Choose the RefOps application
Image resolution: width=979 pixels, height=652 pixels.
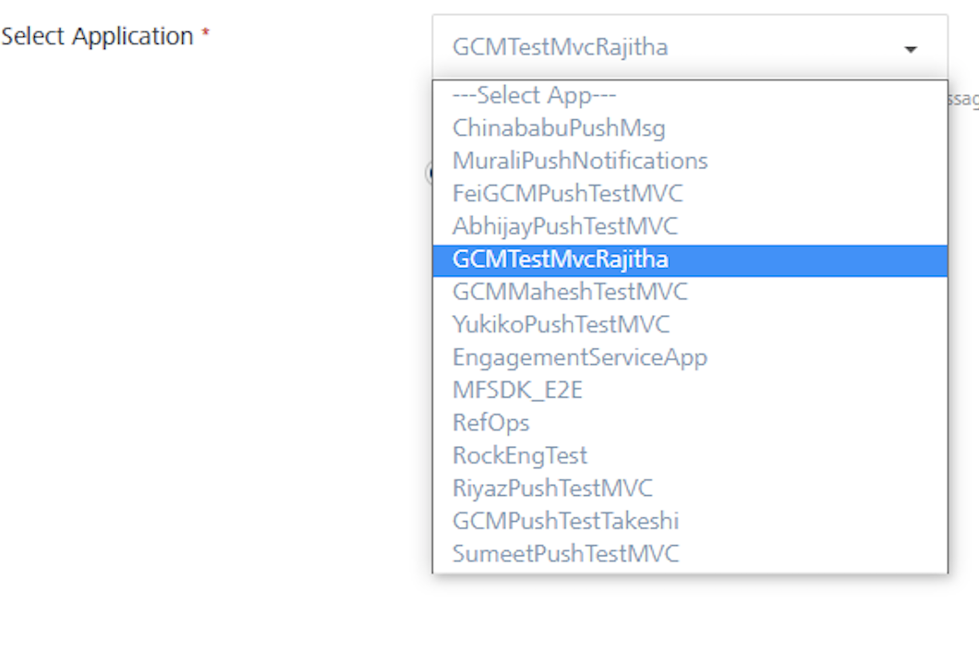pyautogui.click(x=490, y=423)
